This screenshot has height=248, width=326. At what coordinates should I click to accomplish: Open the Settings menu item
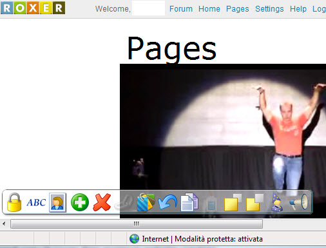(x=269, y=9)
